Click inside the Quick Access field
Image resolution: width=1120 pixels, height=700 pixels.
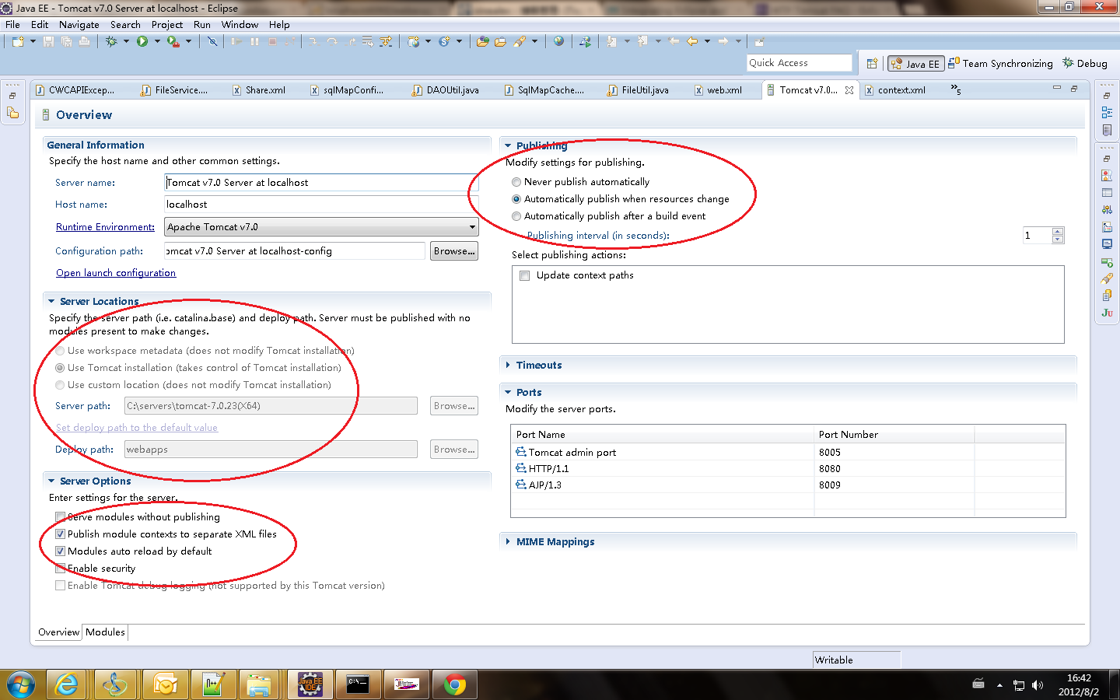(x=800, y=62)
